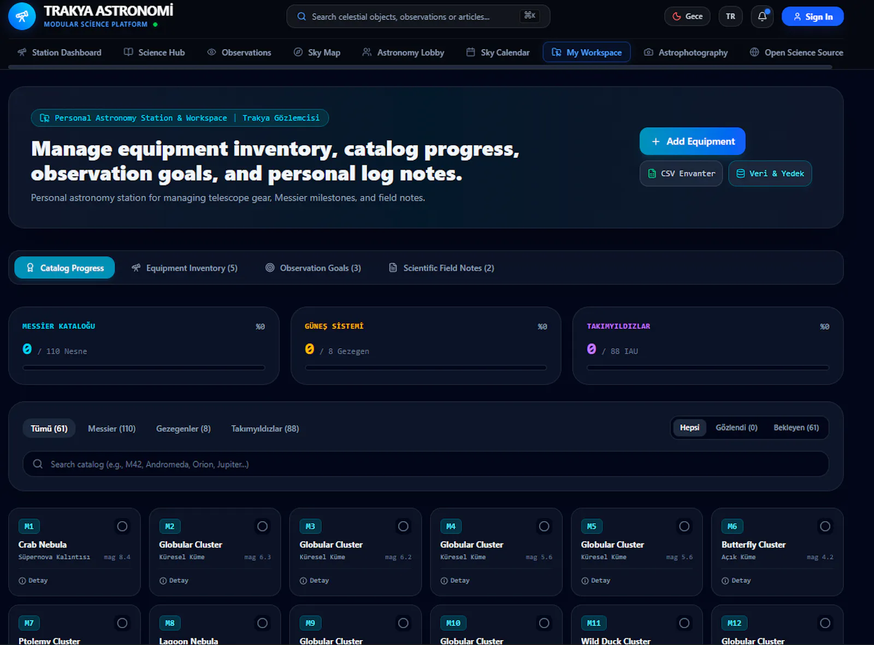Switch language with TR button
874x645 pixels.
(730, 16)
